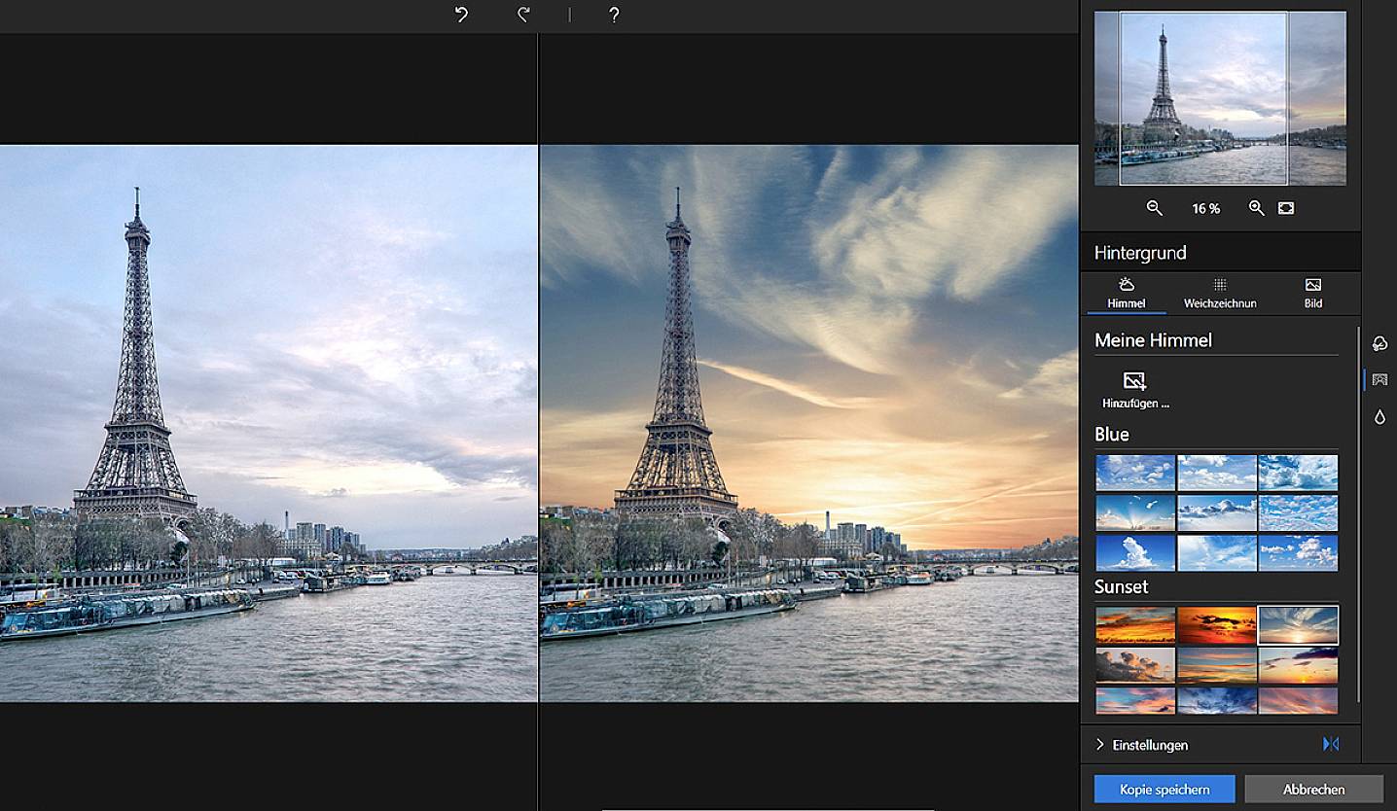
Task: Click Hinzufügen under Meine Himmel
Action: (x=1136, y=387)
